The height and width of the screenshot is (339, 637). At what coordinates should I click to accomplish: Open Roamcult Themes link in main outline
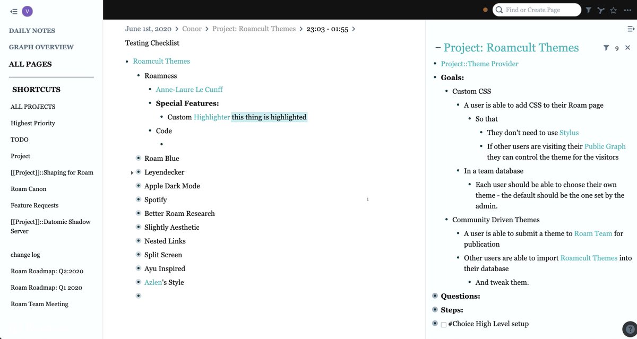tap(161, 61)
